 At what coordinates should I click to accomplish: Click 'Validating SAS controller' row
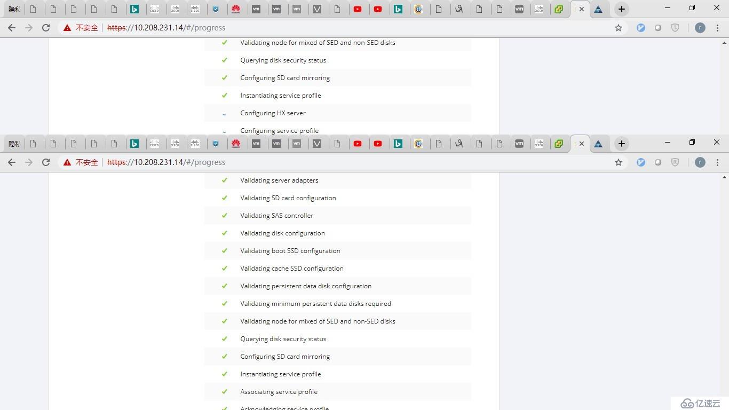337,216
